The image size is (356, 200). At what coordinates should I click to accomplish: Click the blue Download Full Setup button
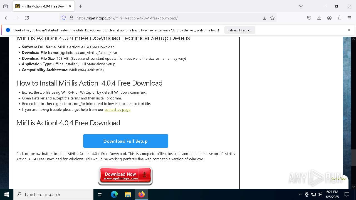tap(126, 141)
